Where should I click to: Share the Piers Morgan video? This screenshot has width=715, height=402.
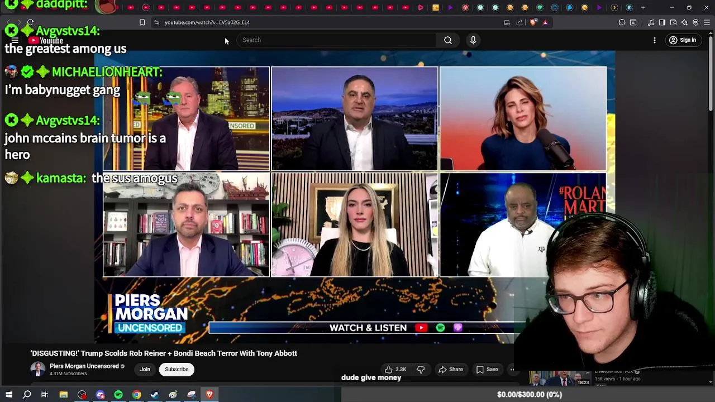coord(451,369)
